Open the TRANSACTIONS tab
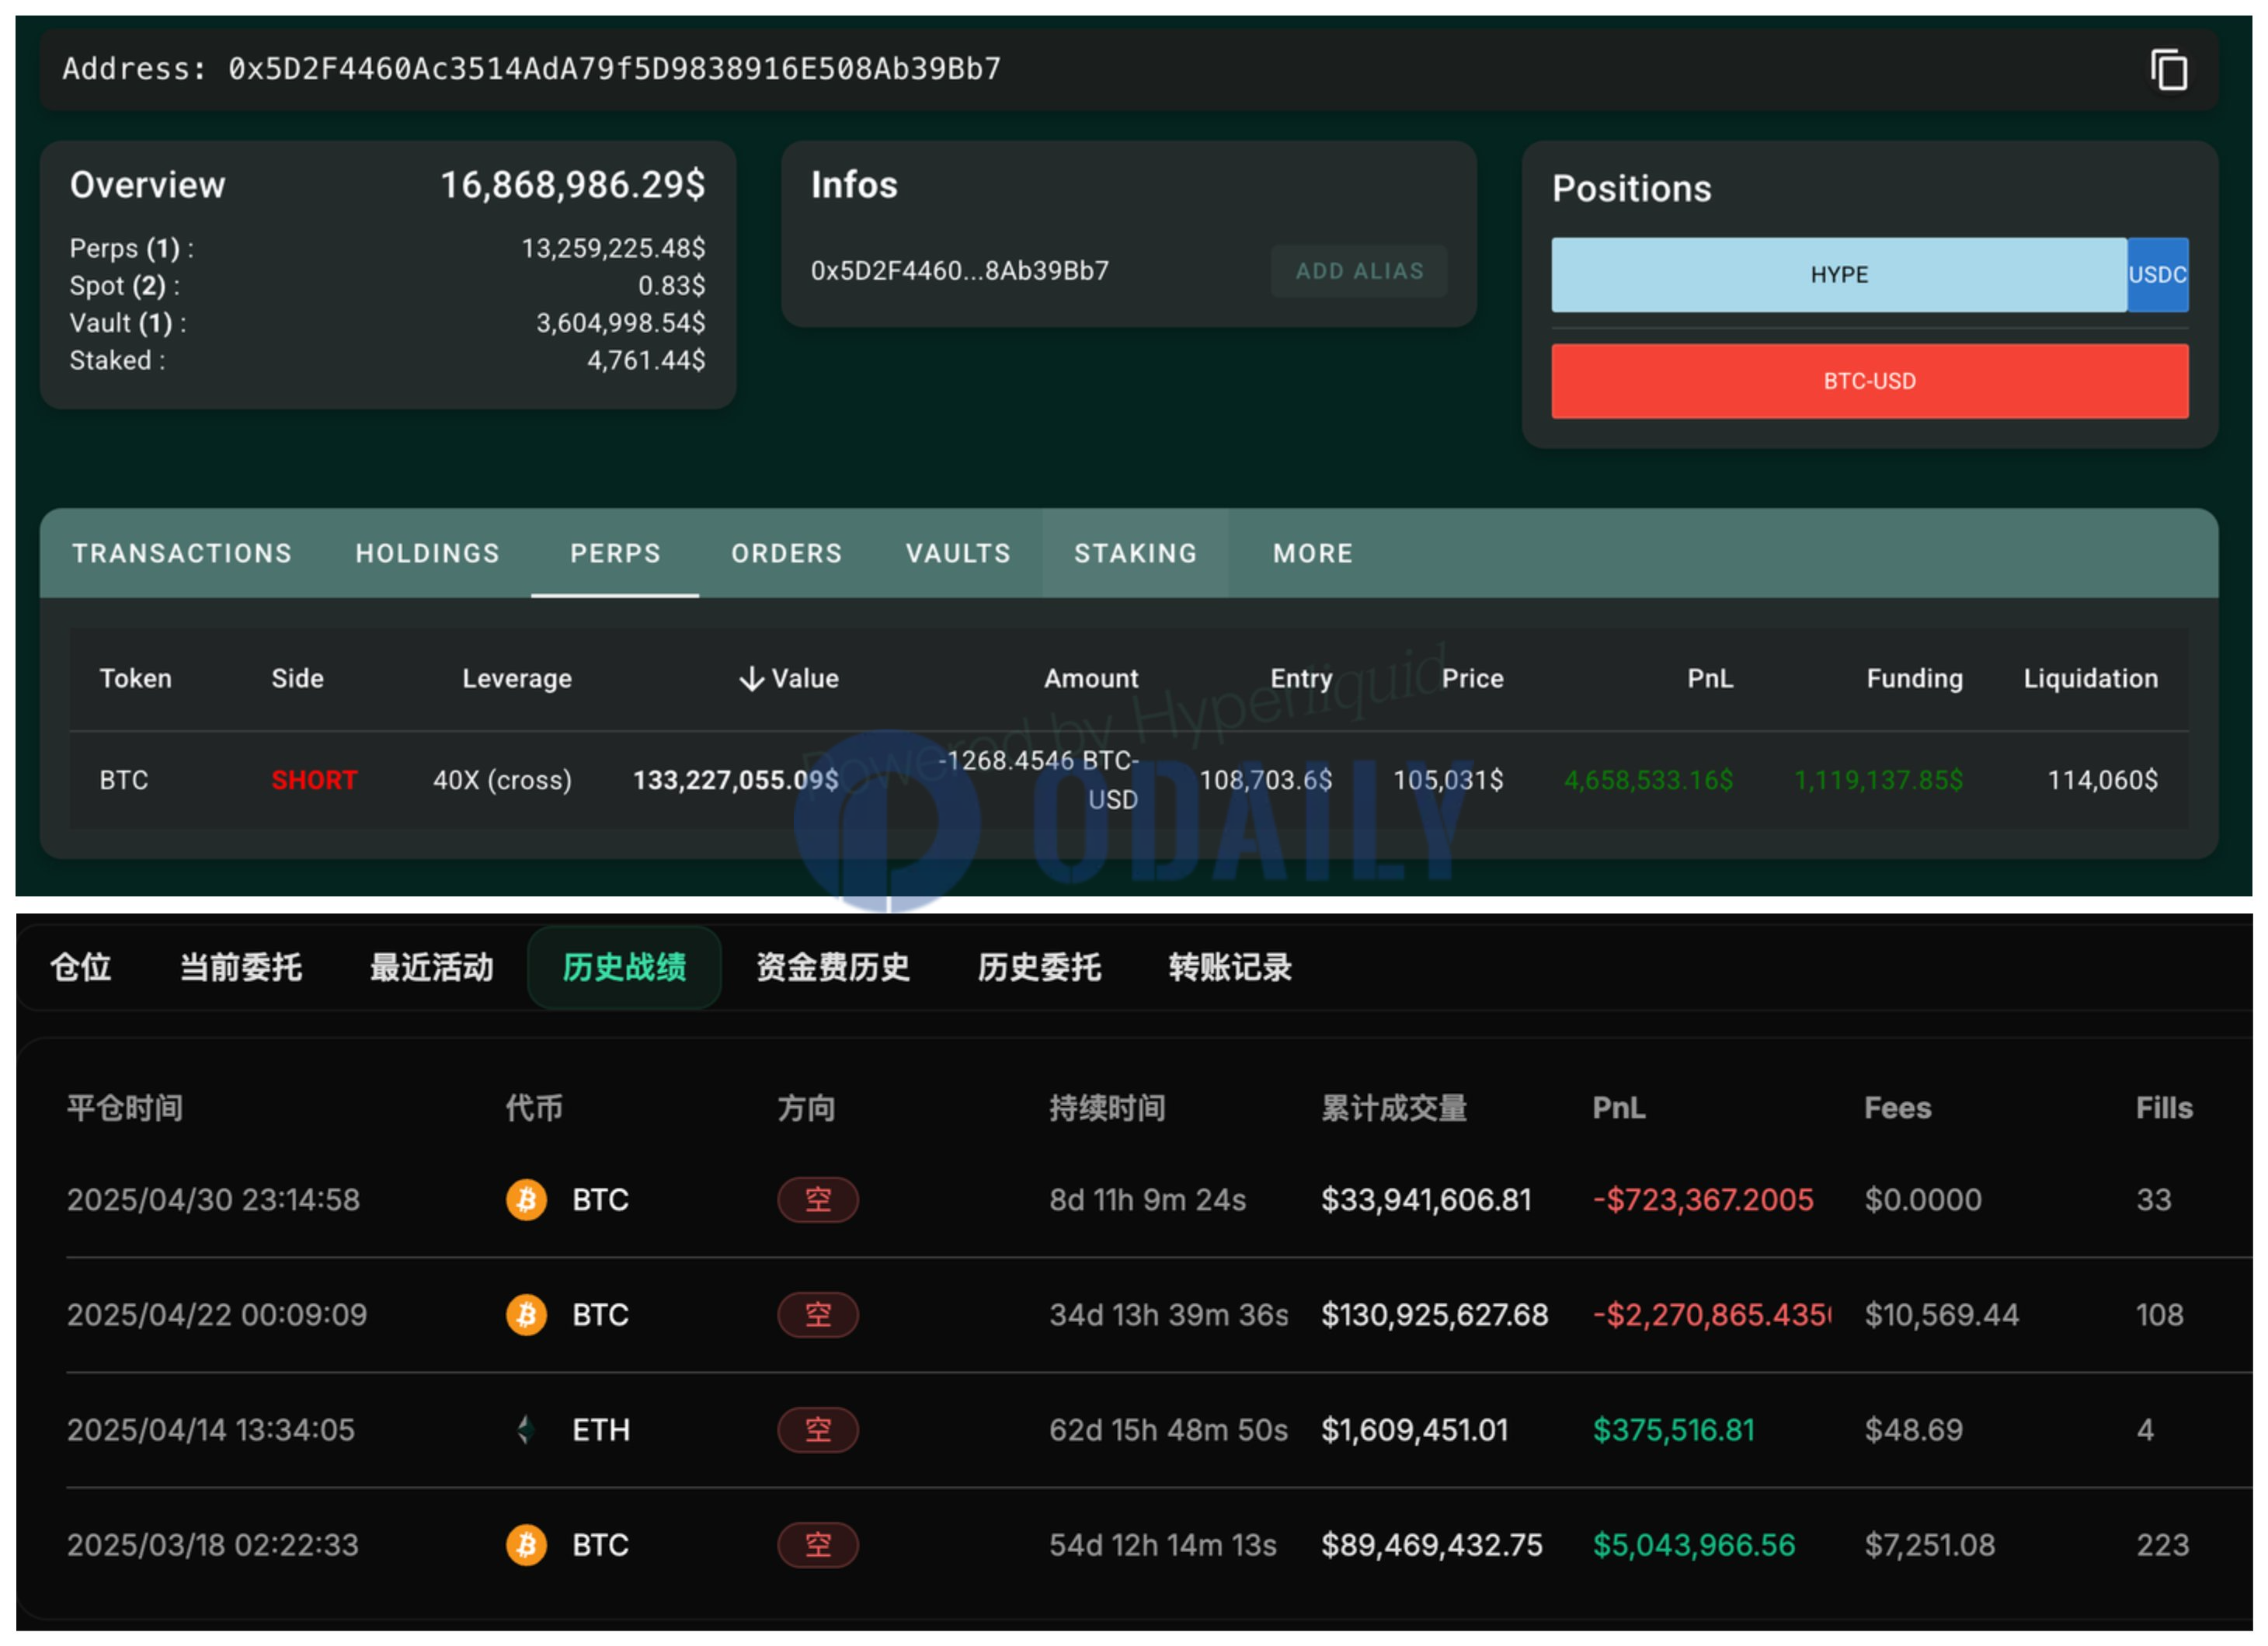Screen dimensions: 2268x1646 point(182,553)
